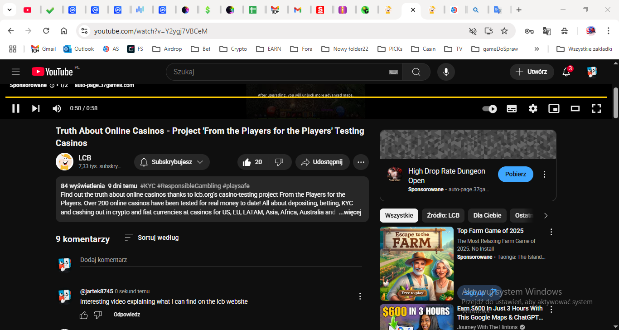Share the video via Udostępnij
This screenshot has width=619, height=330.
(323, 162)
